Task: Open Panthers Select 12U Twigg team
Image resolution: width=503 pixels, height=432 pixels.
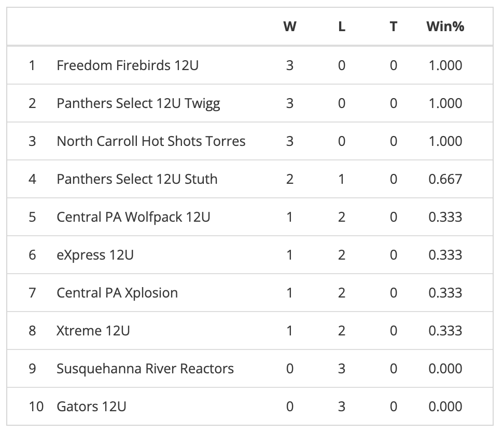Action: tap(138, 103)
